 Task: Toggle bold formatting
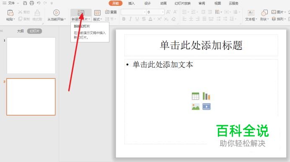click(x=124, y=19)
